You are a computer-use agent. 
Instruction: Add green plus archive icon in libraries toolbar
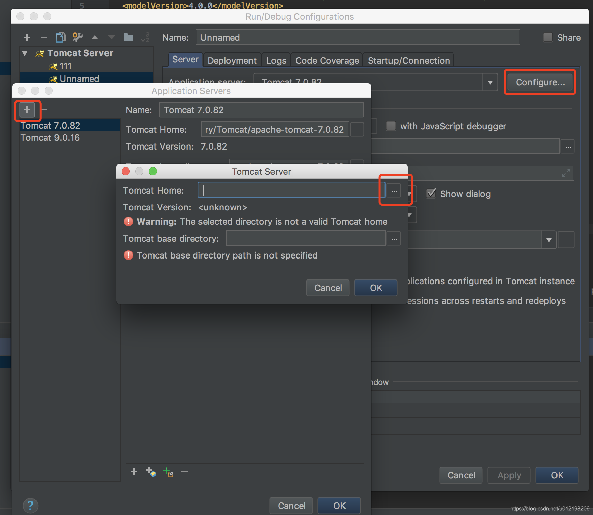pos(168,472)
